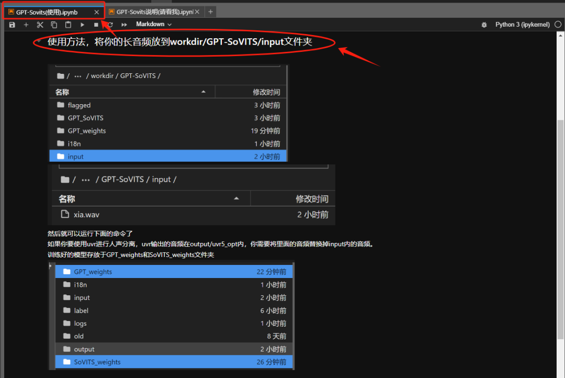Click the scrollbar up arrow
This screenshot has width=565, height=378.
[x=560, y=36]
